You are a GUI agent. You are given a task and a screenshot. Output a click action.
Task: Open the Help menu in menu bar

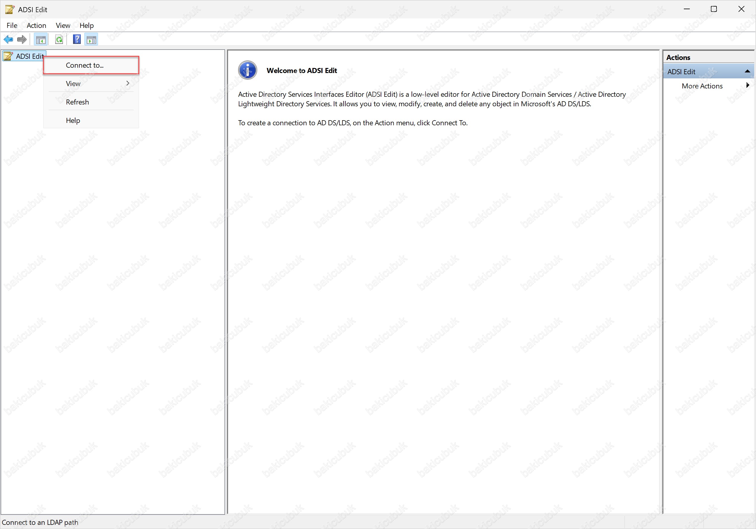click(87, 25)
